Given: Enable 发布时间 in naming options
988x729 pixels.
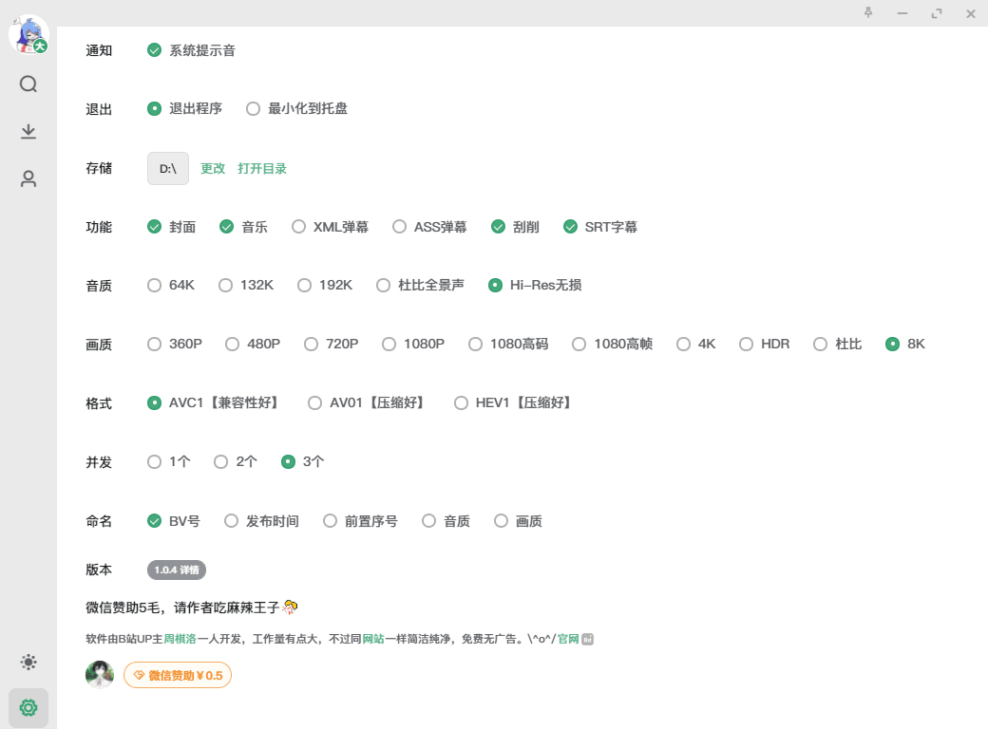Looking at the screenshot, I should coord(231,520).
